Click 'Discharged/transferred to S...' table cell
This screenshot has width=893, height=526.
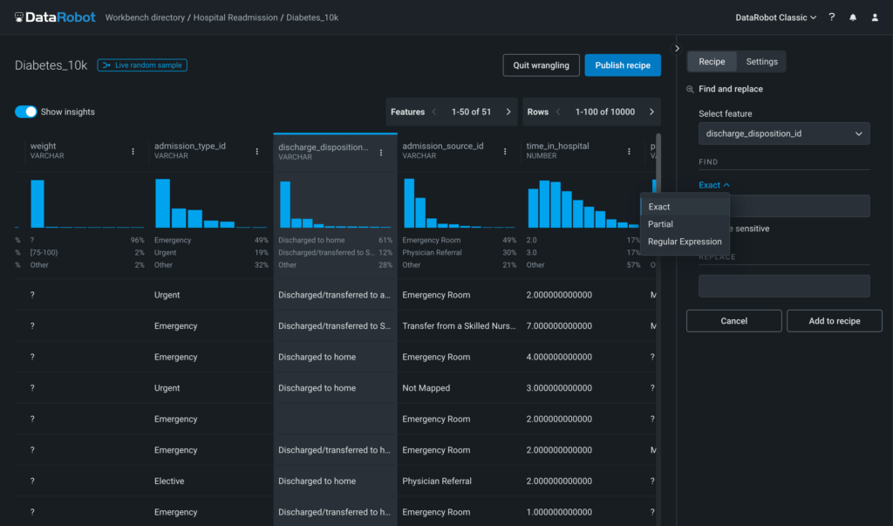pos(335,326)
